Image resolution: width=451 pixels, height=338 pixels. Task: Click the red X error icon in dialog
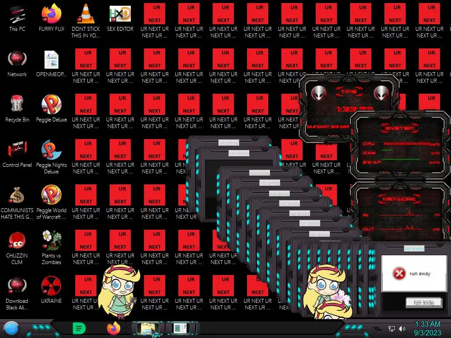(x=399, y=273)
